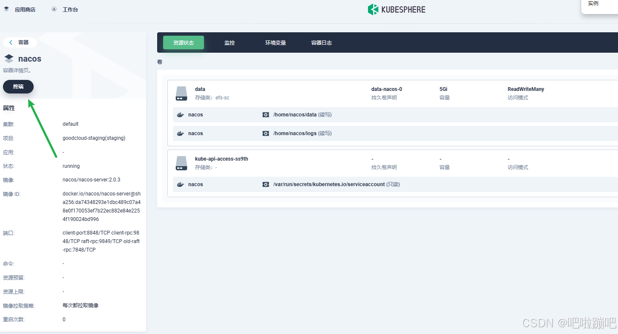Click the data volume name

[200, 89]
